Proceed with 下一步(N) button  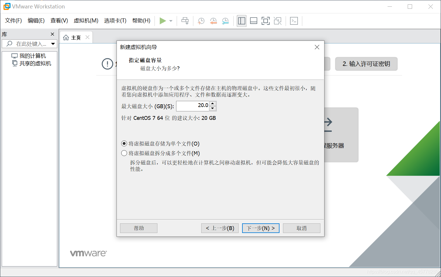[x=261, y=228]
